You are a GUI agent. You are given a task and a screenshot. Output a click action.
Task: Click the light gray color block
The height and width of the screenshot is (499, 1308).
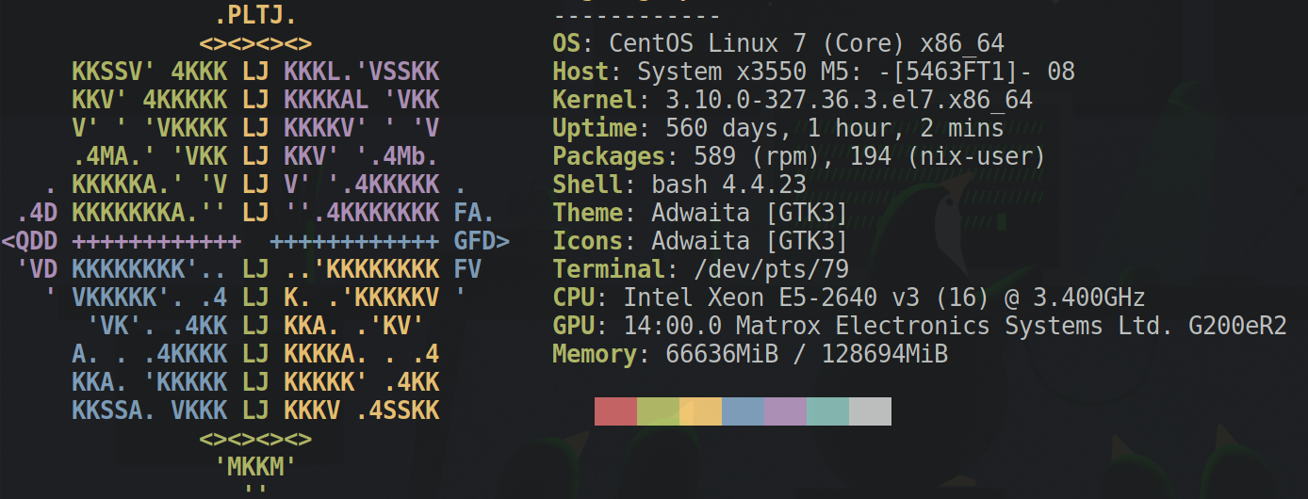(870, 411)
